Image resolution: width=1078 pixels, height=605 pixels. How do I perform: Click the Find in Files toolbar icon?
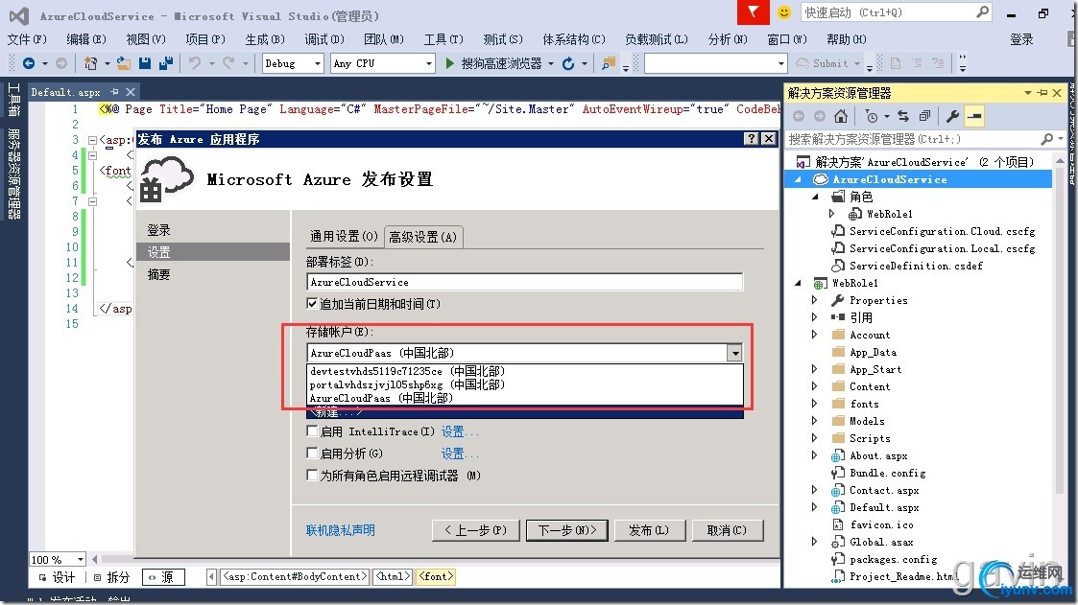pyautogui.click(x=609, y=63)
